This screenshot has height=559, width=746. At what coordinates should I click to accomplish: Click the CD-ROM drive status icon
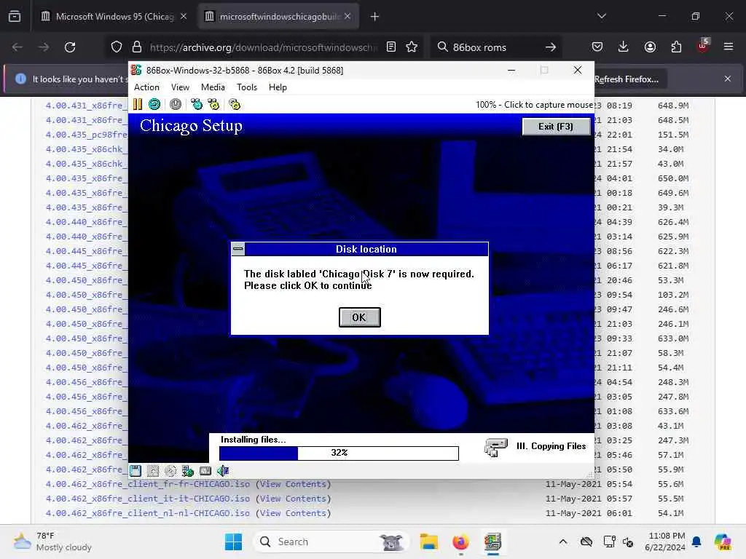point(170,471)
